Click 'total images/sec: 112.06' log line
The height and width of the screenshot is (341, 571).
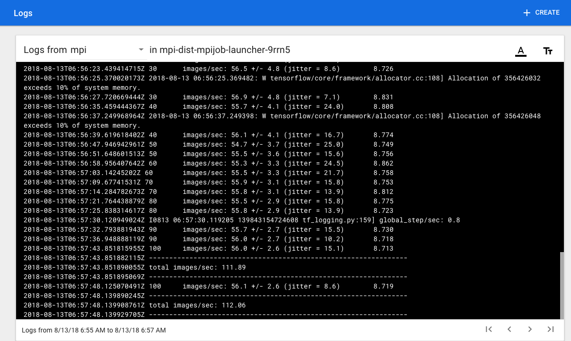[135, 305]
